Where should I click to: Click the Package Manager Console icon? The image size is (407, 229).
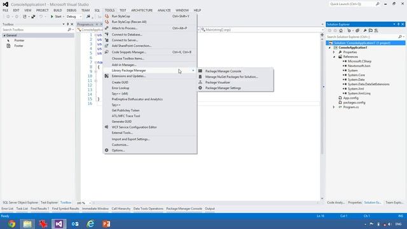[200, 71]
